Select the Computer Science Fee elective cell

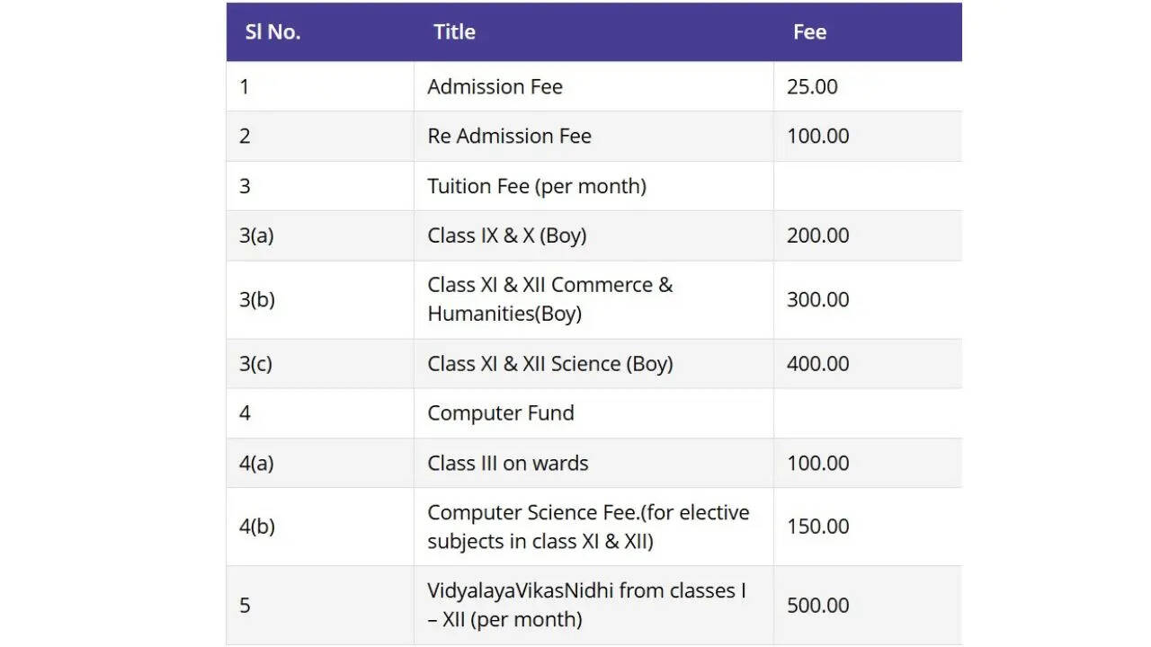(588, 527)
